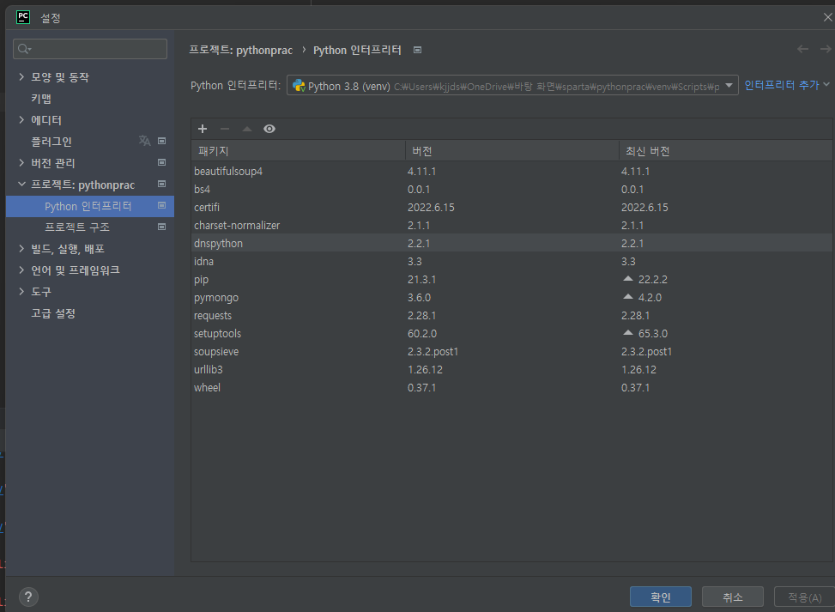
Task: Toggle show early releases eye icon
Action: [x=269, y=129]
